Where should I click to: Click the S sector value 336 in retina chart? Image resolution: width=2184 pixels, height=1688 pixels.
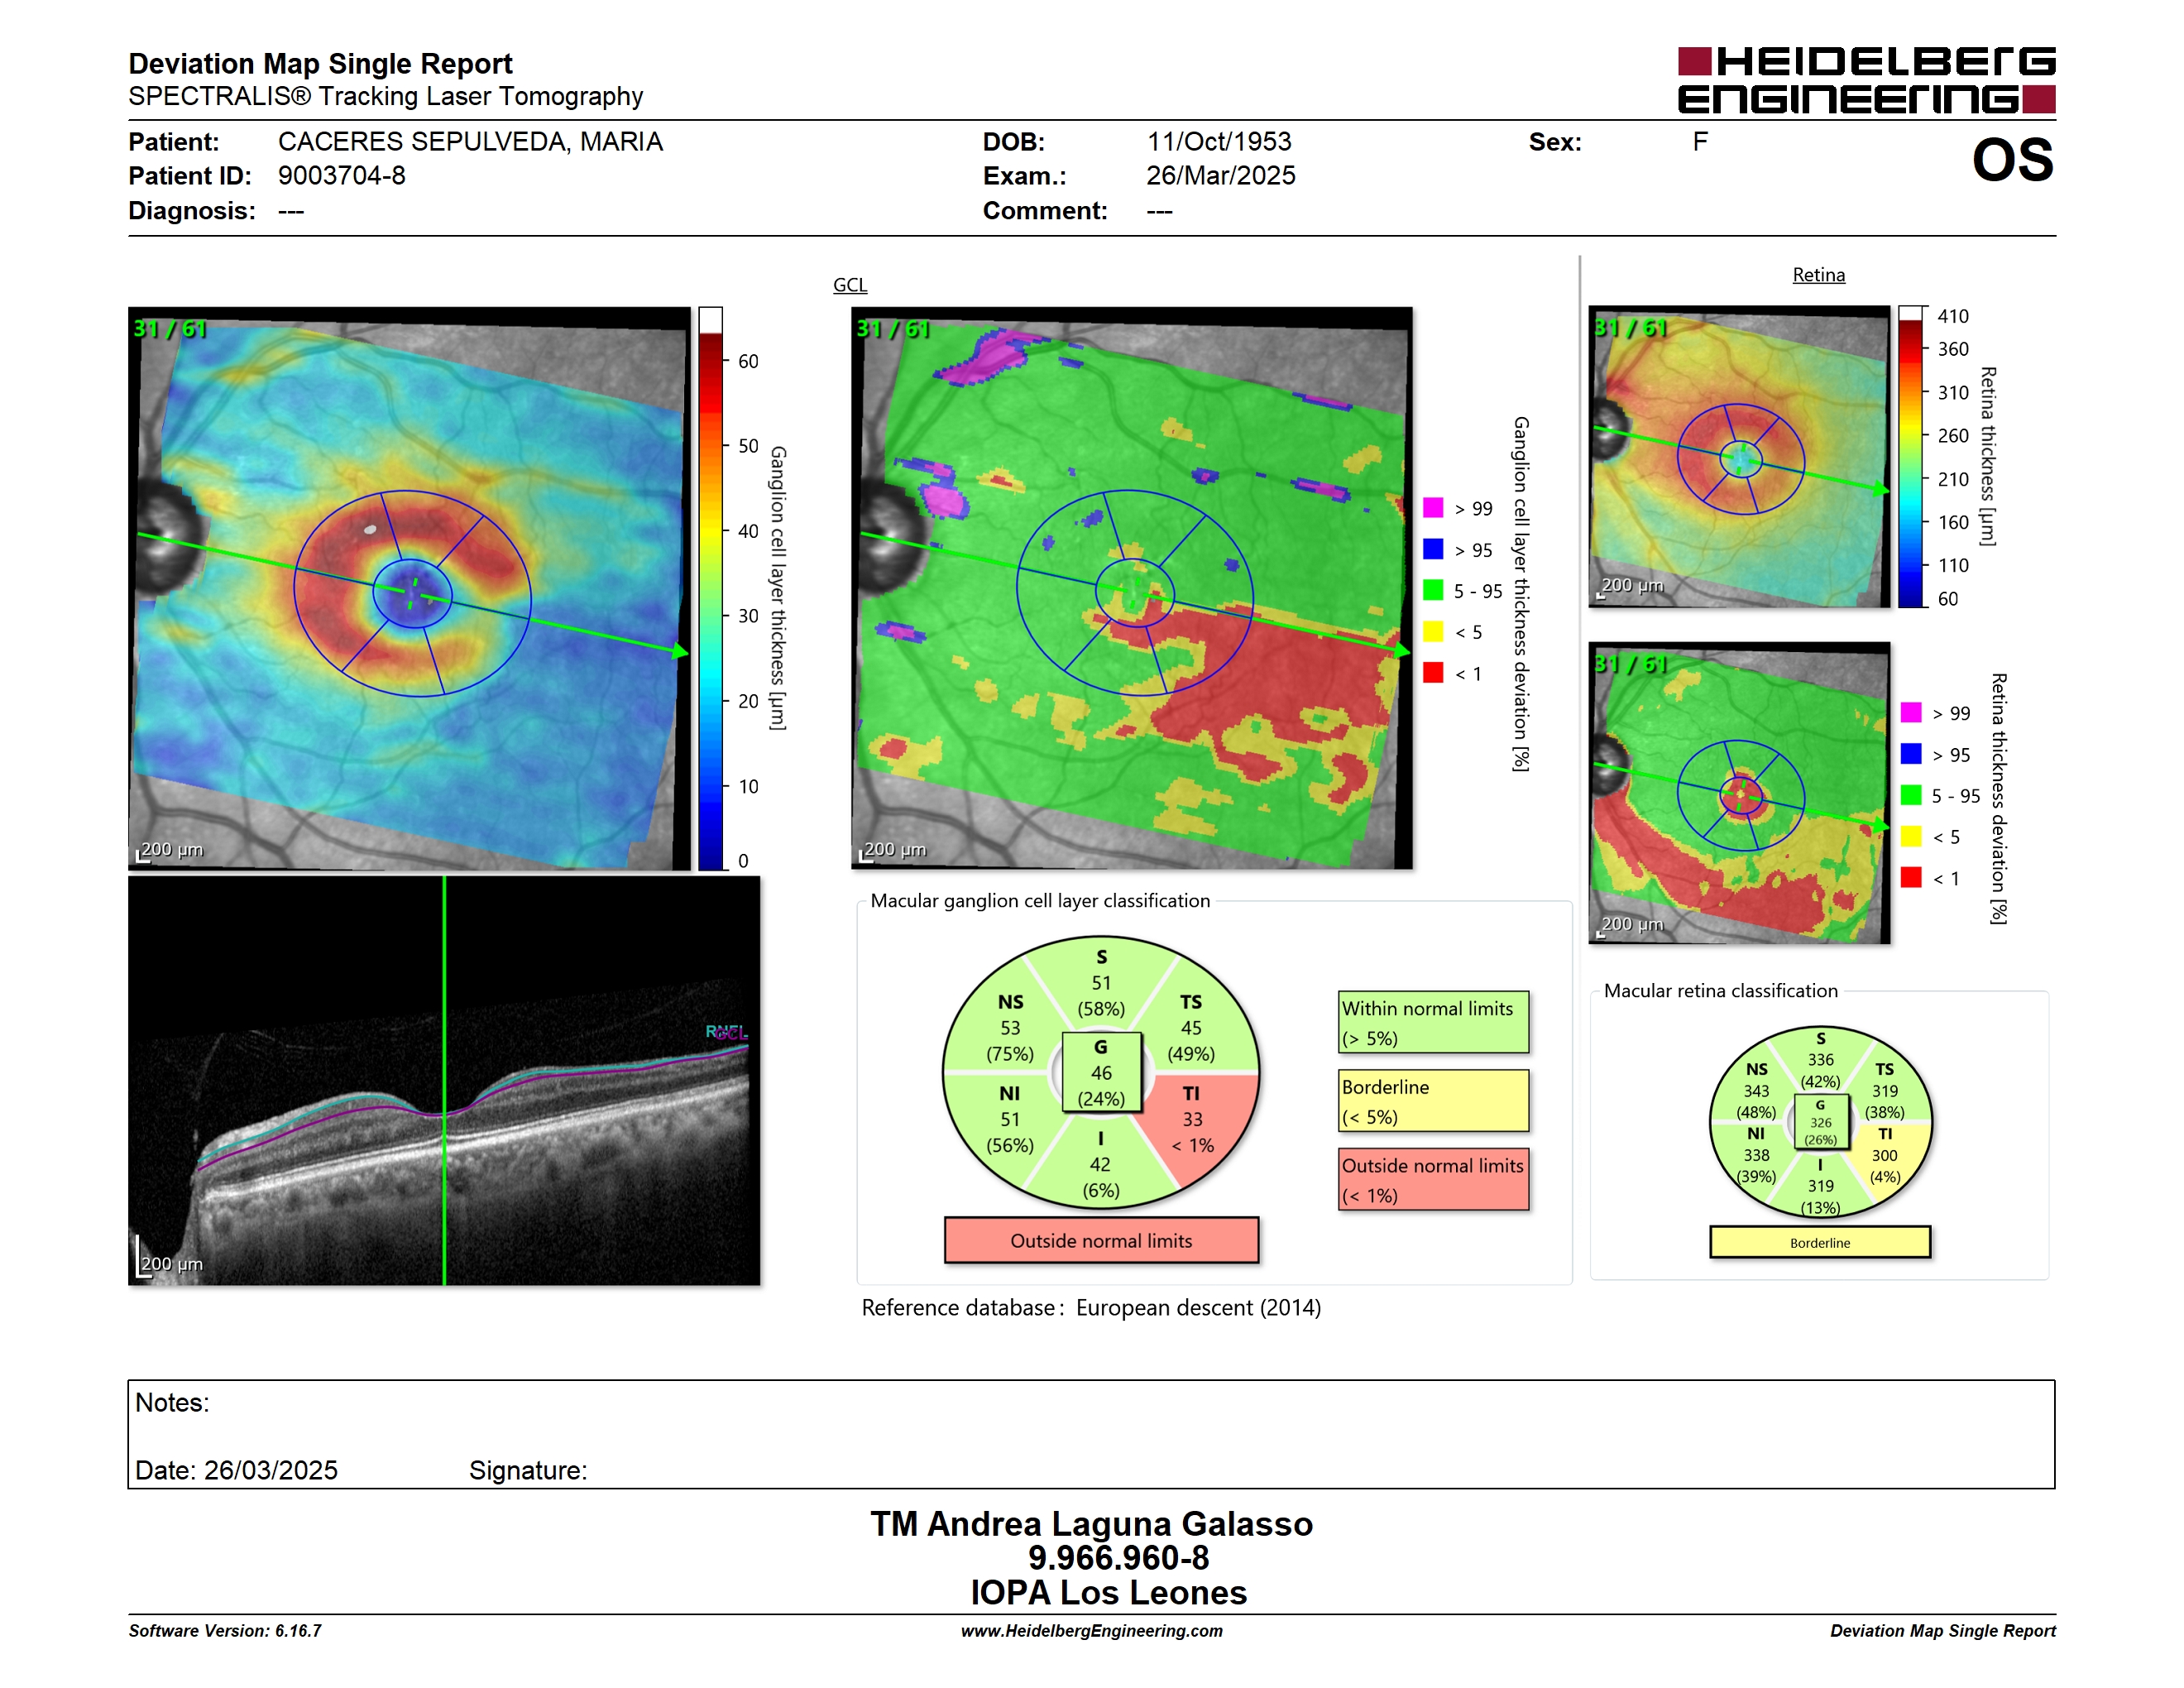[1820, 1059]
